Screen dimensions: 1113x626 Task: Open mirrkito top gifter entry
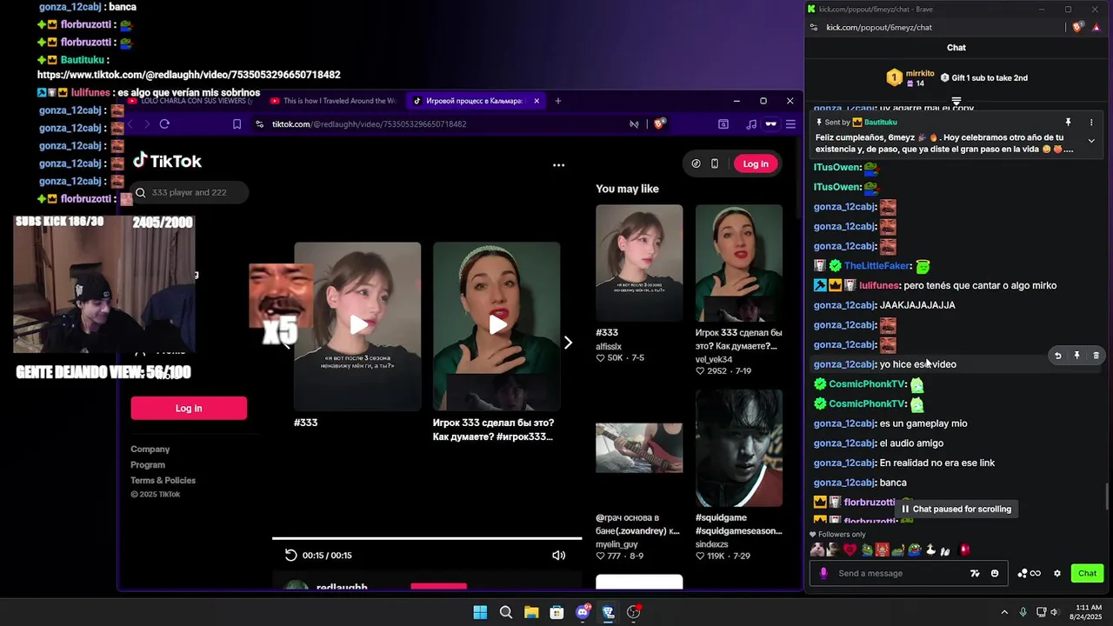[910, 78]
